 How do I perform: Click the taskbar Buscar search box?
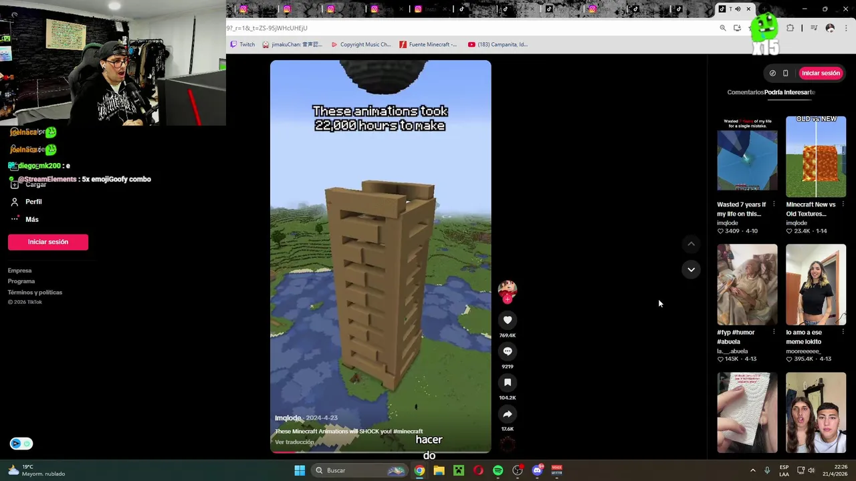pyautogui.click(x=360, y=470)
